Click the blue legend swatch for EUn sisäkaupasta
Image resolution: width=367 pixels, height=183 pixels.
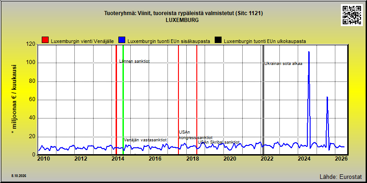click(x=122, y=40)
